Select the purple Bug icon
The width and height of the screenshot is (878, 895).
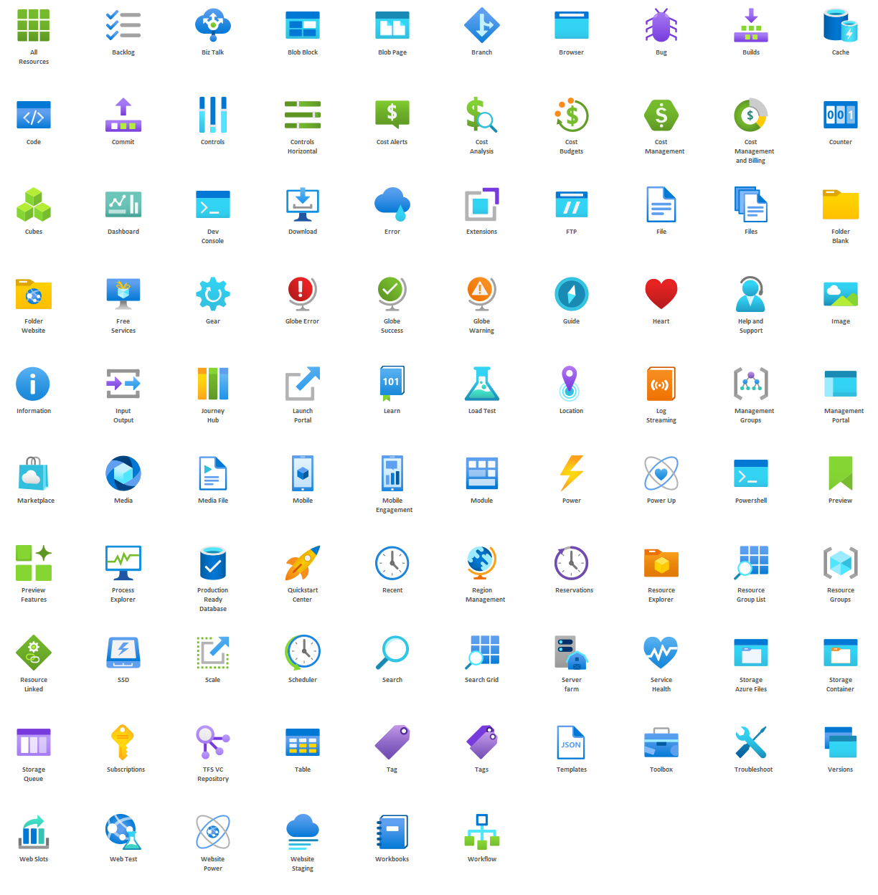[x=661, y=25]
